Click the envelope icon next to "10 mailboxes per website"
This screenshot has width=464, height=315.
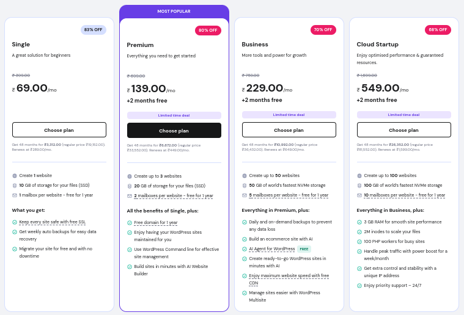359,195
